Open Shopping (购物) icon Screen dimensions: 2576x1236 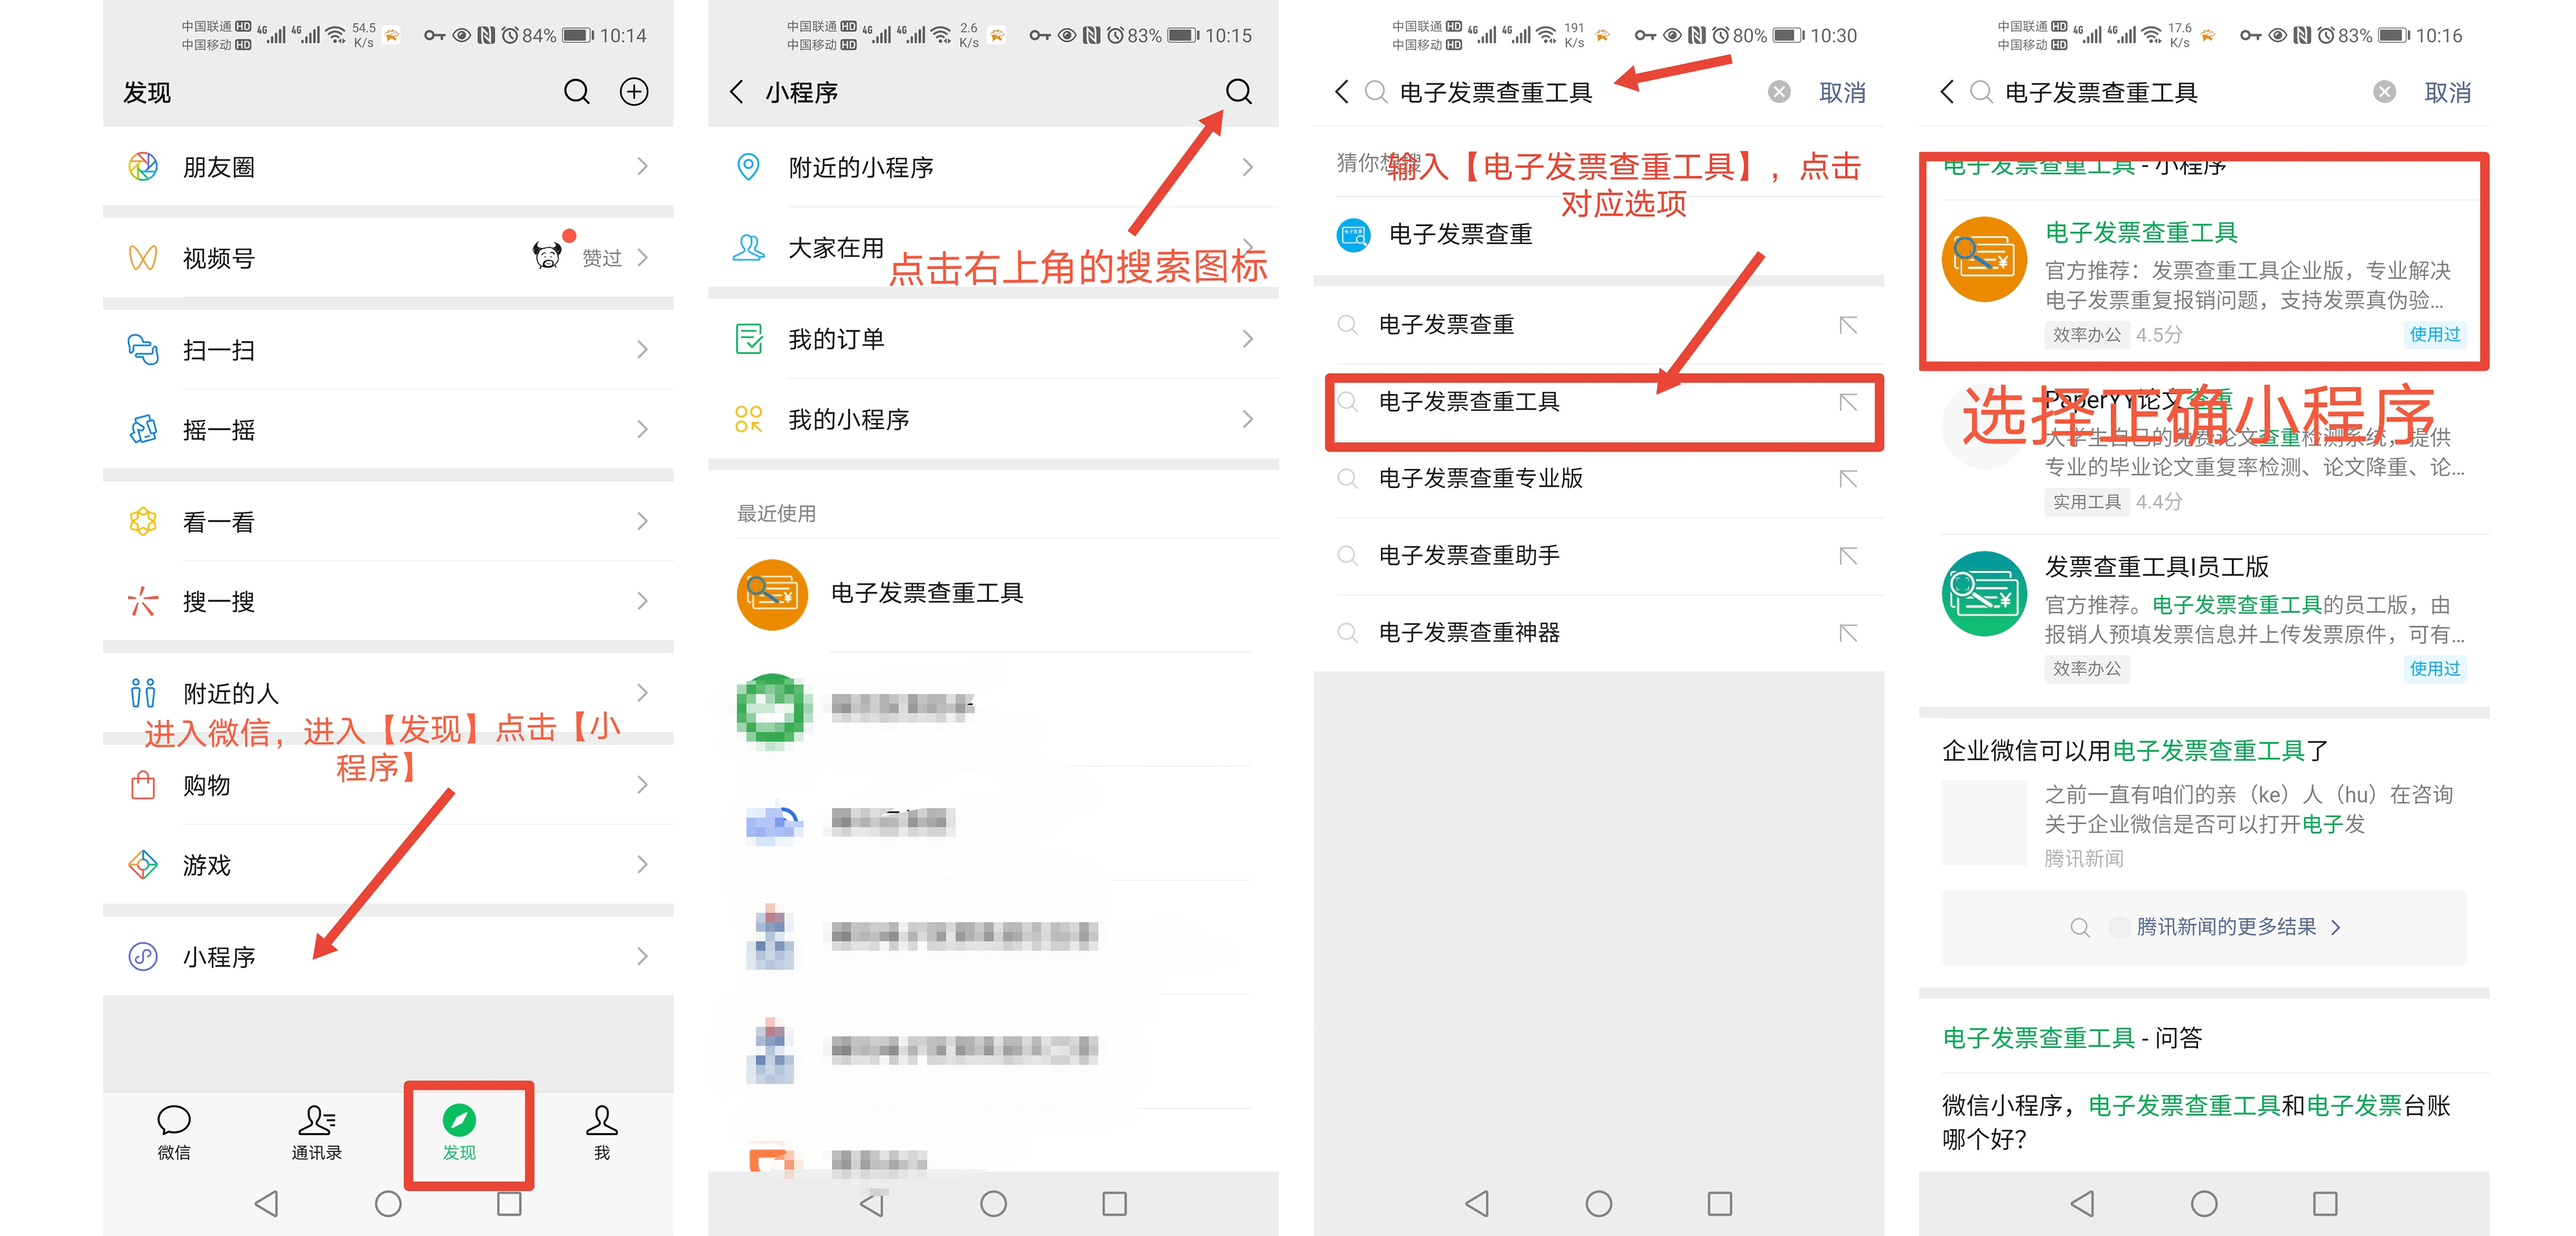[143, 785]
